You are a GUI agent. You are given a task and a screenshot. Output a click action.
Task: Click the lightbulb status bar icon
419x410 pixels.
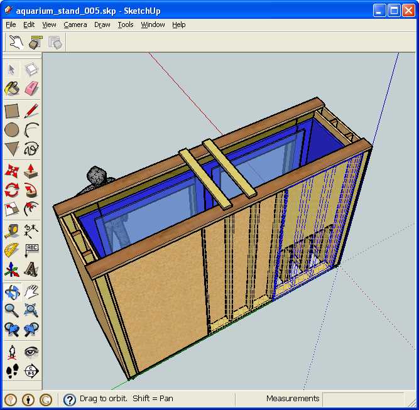click(11, 399)
